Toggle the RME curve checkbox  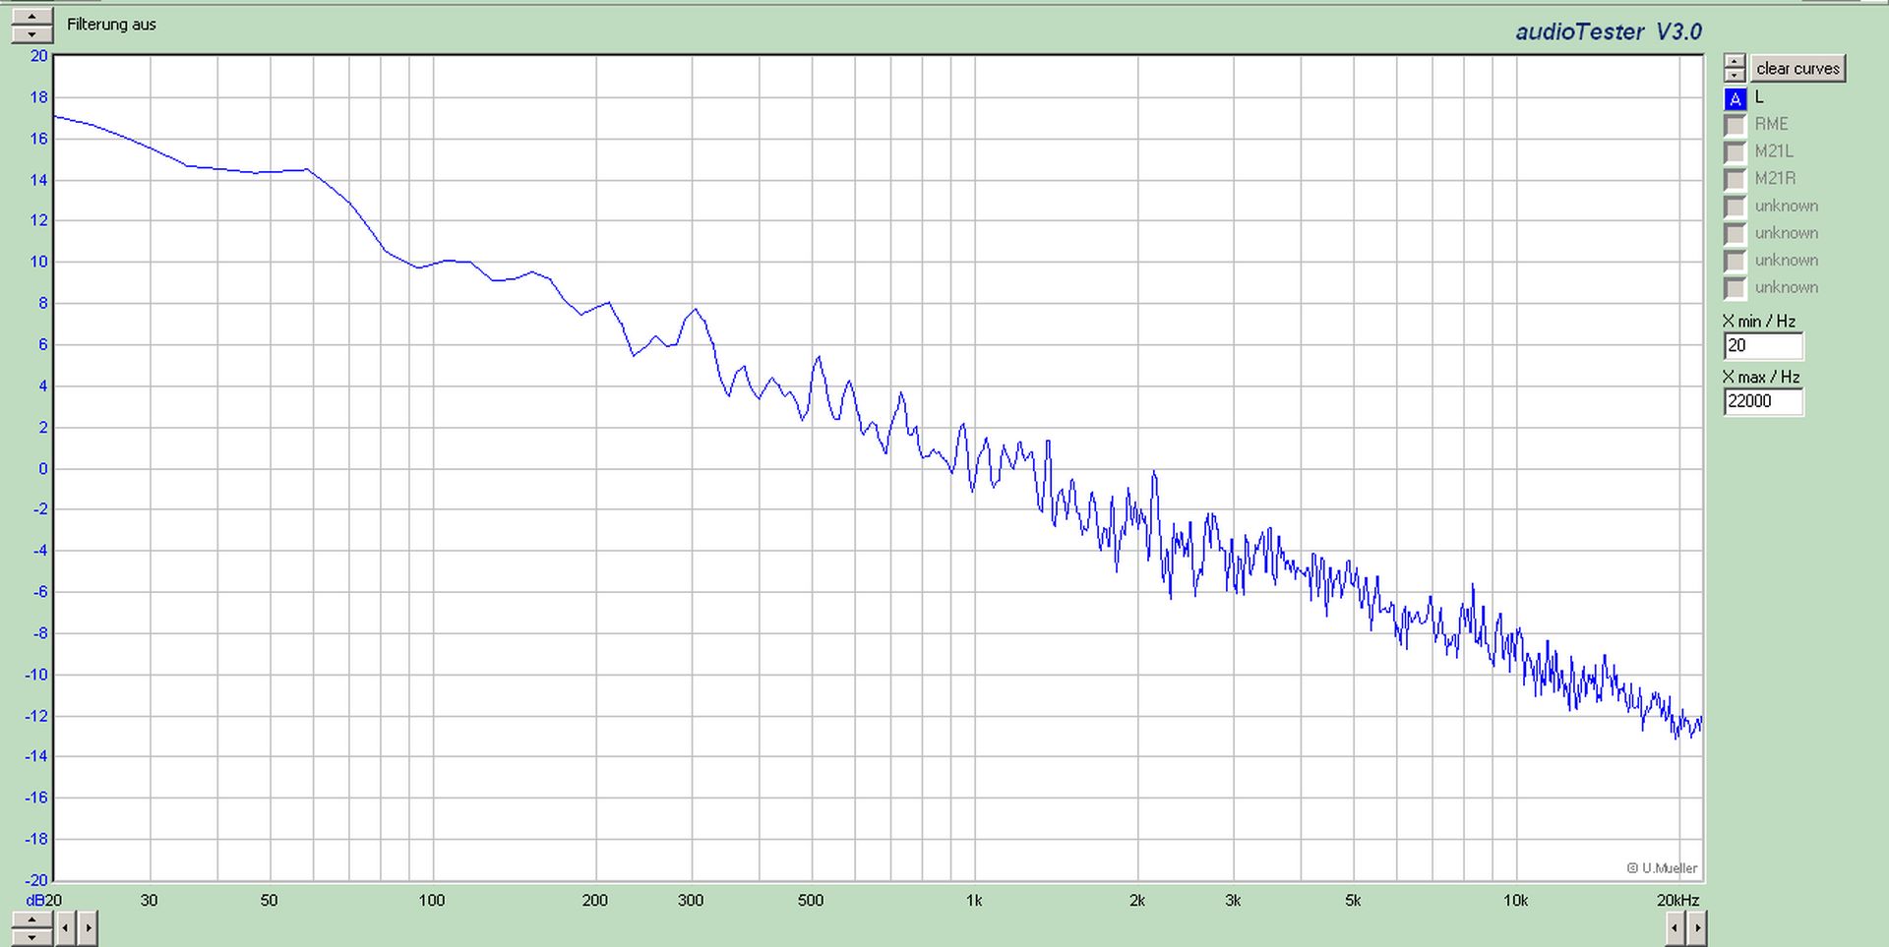coord(1736,126)
